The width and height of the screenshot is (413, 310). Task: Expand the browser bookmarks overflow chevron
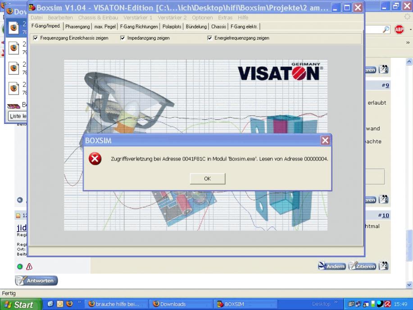coord(408,42)
